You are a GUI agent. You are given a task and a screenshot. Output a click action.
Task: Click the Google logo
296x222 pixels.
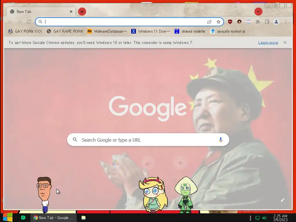148,108
